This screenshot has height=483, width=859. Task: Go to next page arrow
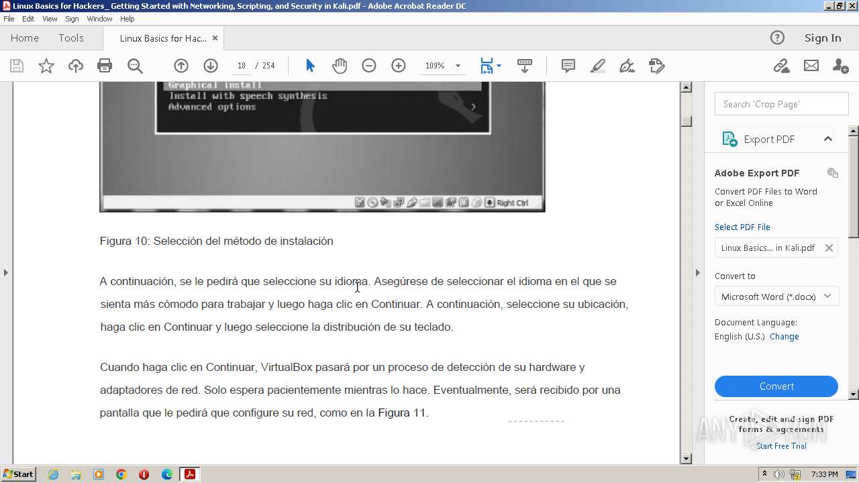coord(211,66)
